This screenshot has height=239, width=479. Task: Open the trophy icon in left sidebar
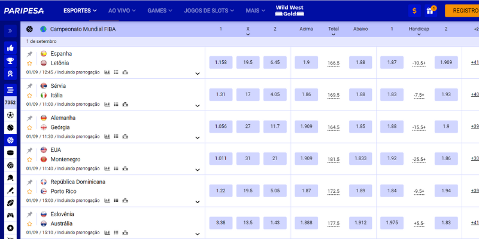(x=10, y=61)
